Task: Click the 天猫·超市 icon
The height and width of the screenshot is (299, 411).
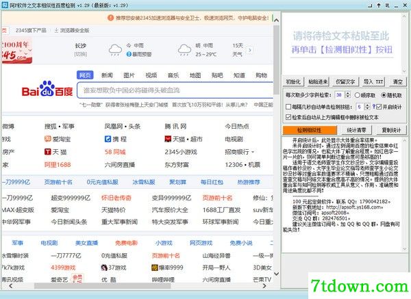Action: (x=168, y=139)
